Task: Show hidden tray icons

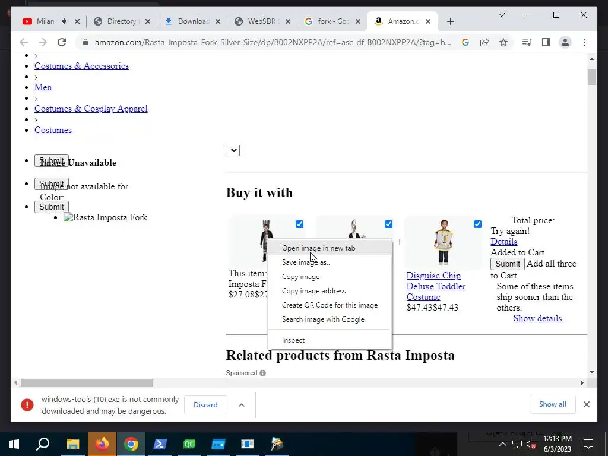Action: (502, 444)
